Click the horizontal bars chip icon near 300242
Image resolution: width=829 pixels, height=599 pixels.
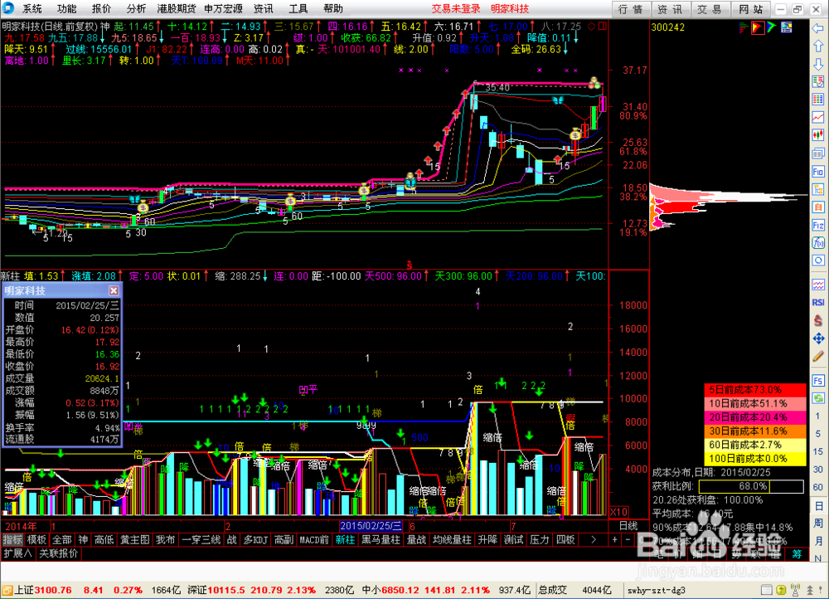point(744,27)
